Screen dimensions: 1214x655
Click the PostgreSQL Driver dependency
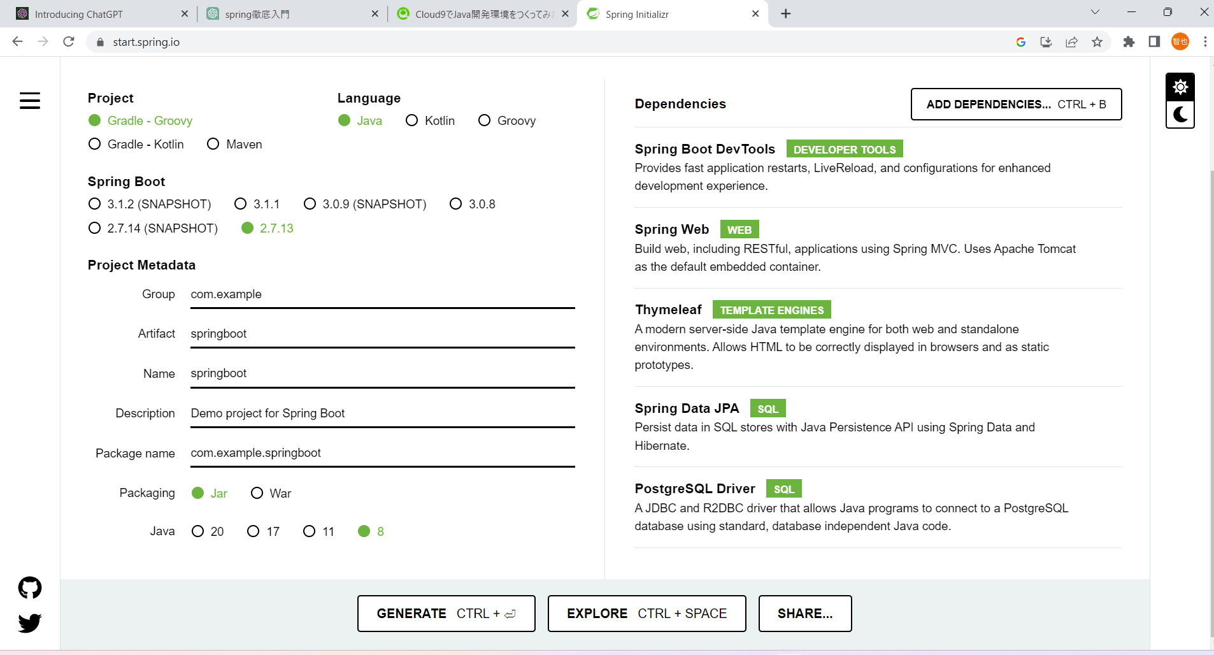[878, 507]
